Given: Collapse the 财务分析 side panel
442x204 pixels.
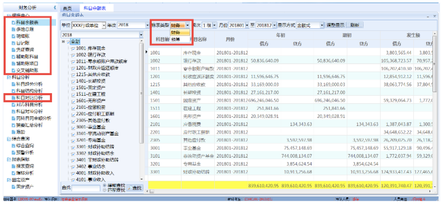Looking at the screenshot, I should (x=55, y=7).
